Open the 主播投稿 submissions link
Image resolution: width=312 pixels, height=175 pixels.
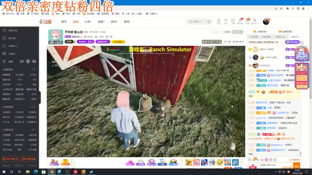click(x=261, y=31)
